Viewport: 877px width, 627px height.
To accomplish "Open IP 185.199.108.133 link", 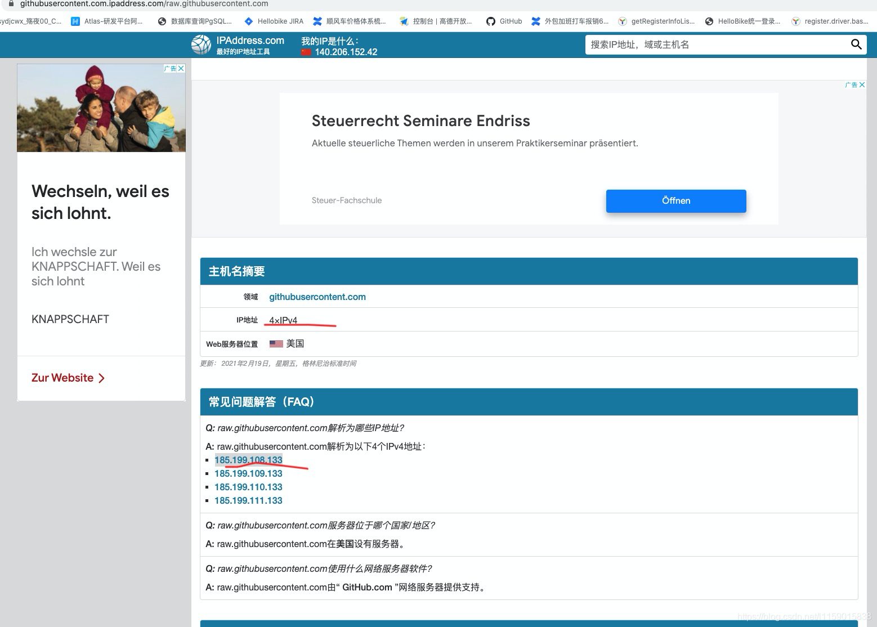I will (248, 460).
